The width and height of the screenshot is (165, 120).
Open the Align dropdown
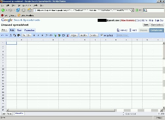pyautogui.click(x=74, y=35)
